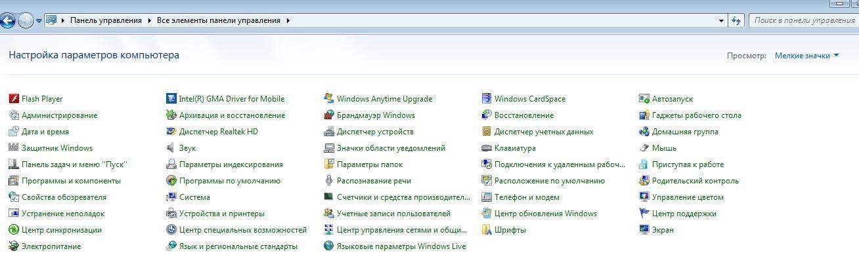
Task: Click the Брандмауэр Windows icon
Action: click(x=329, y=115)
